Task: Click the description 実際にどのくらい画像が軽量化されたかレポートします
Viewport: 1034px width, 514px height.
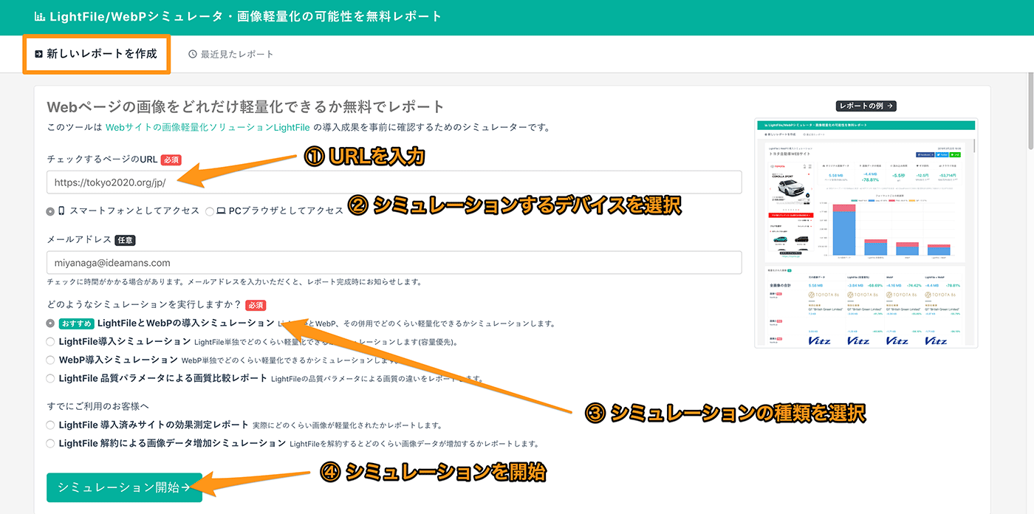Action: click(347, 425)
